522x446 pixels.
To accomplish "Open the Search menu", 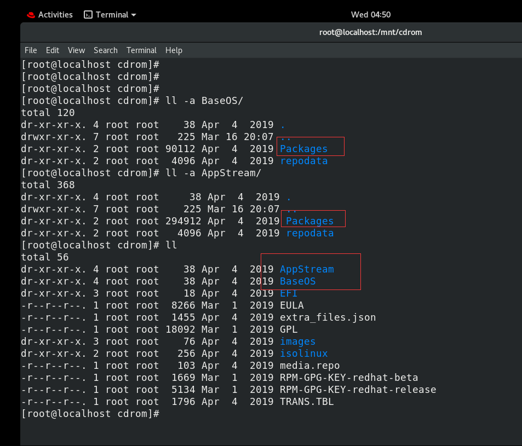I will [x=106, y=50].
